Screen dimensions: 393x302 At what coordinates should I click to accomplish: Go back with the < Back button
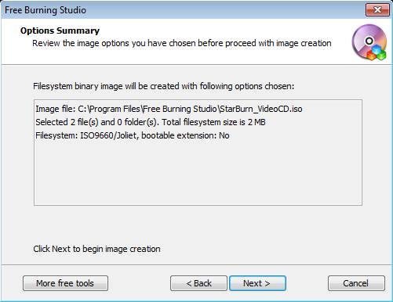coord(198,283)
